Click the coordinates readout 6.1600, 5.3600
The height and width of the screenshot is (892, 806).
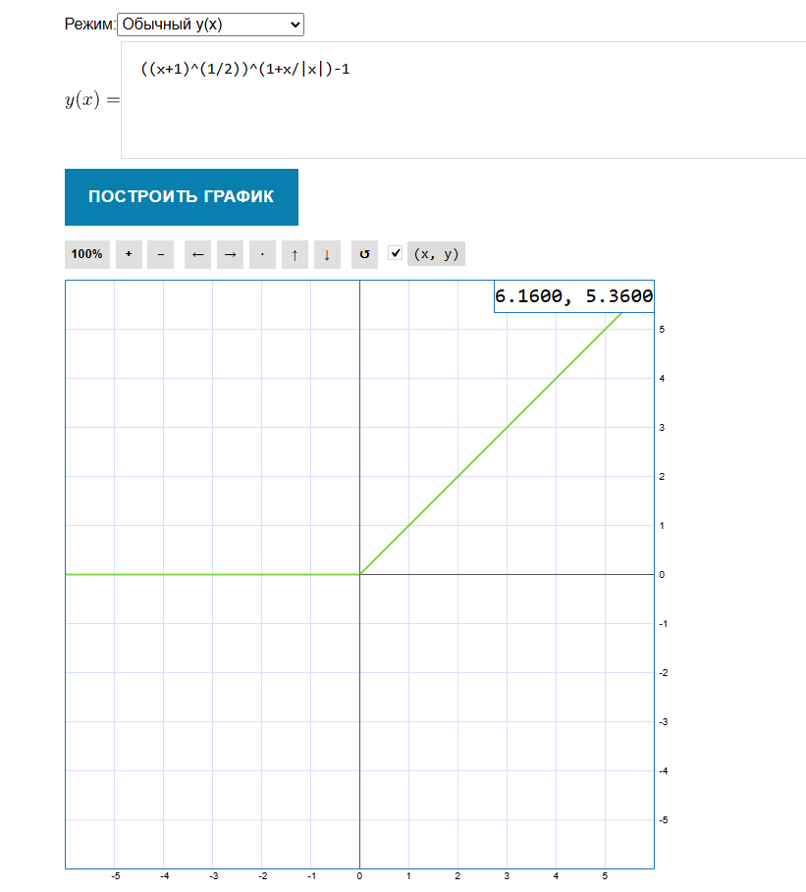tap(573, 296)
